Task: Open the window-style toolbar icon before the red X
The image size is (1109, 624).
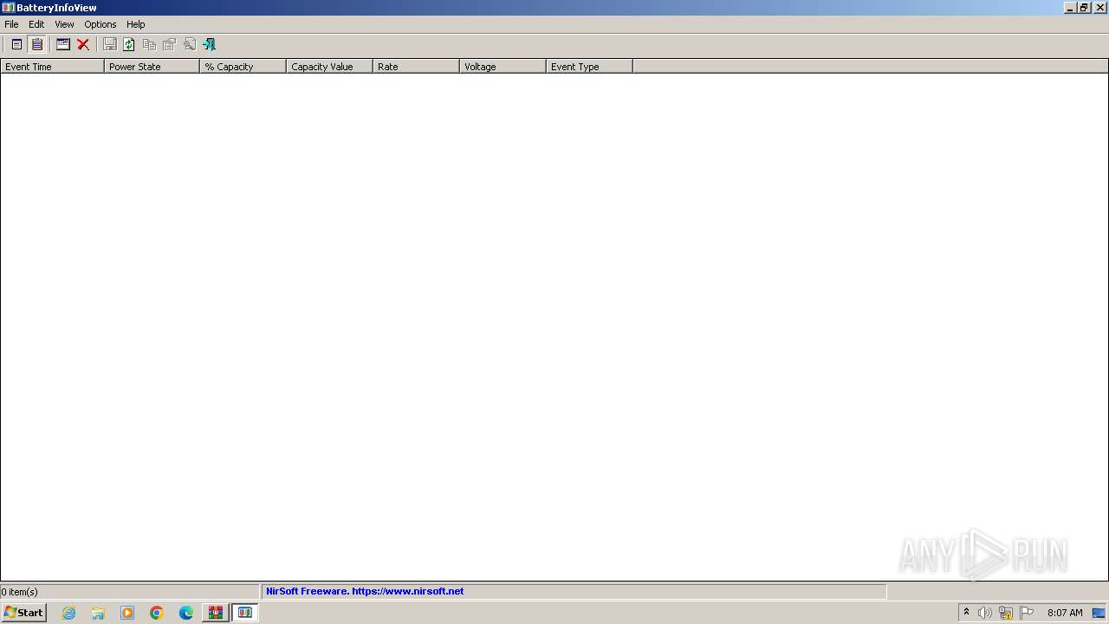Action: [63, 44]
